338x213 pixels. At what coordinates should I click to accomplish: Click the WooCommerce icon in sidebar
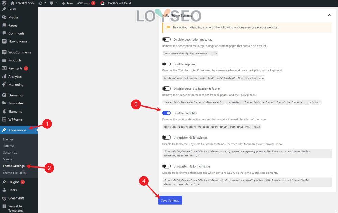(4, 52)
